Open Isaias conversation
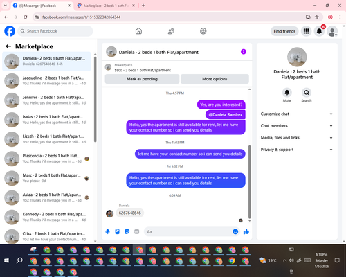Image resolution: width=346 pixels, height=277 pixels. point(46,120)
